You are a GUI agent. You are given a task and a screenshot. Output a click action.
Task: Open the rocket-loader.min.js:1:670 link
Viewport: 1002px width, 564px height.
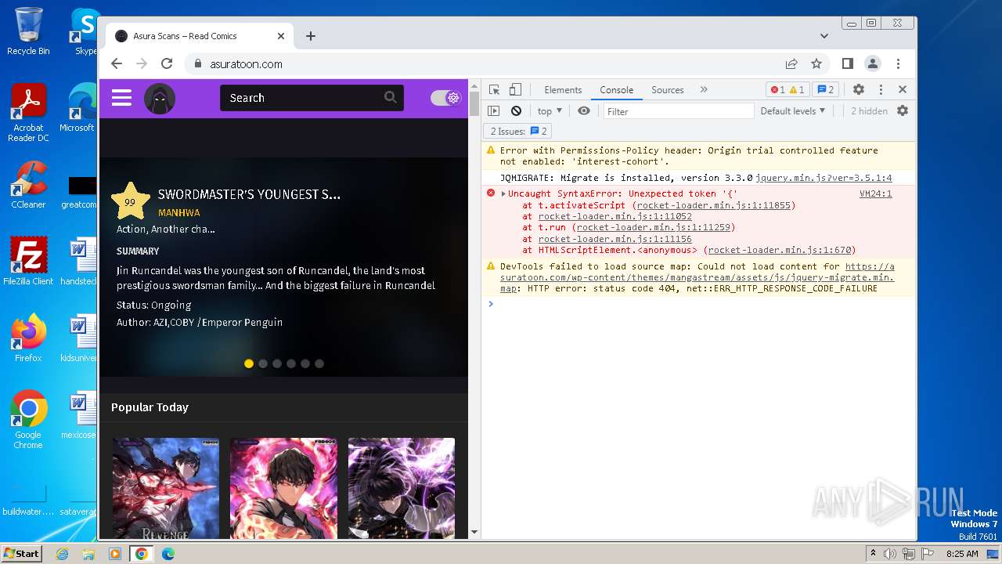click(x=779, y=250)
